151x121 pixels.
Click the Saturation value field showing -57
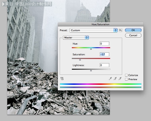coord(104,54)
